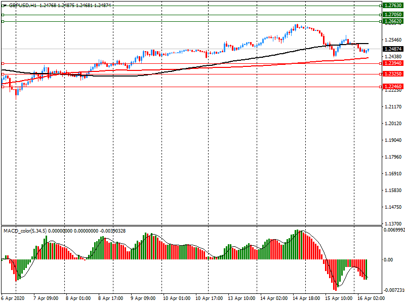Click the 1.15830 value on price axis
Viewport: 405px width, 304px height.
[x=393, y=191]
